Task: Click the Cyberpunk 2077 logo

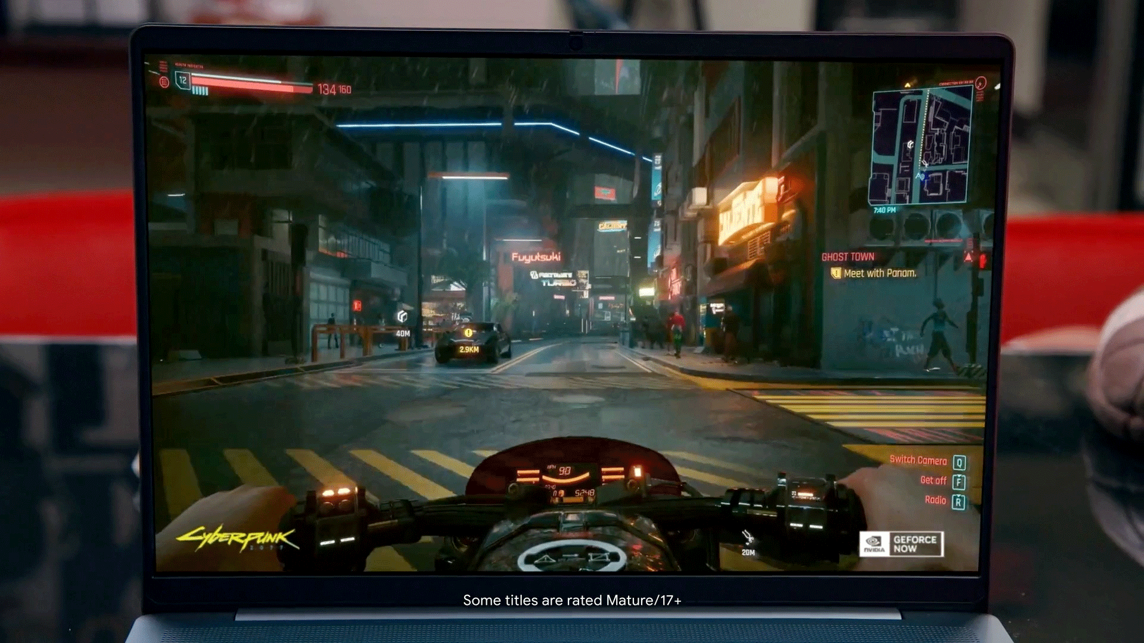Action: [x=237, y=539]
